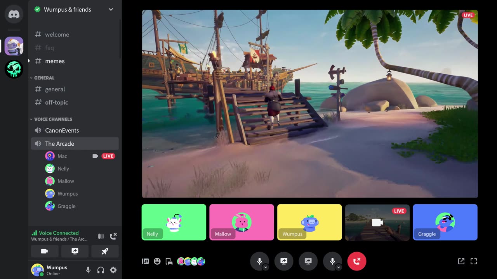Share your screen from sidebar voice panel
497x279 pixels.
[75, 251]
